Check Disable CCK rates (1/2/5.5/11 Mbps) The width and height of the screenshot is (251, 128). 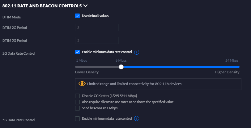[x=78, y=96]
